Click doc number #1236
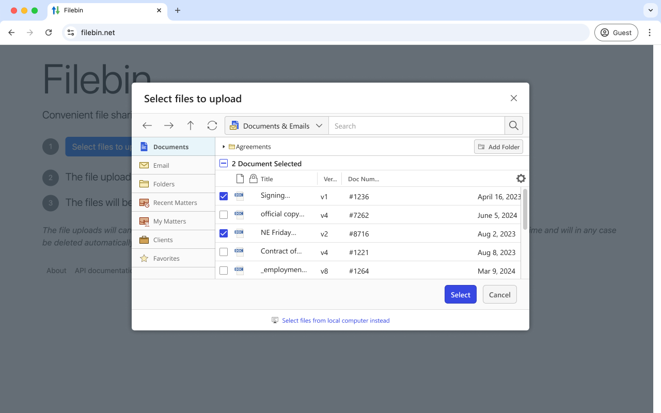661x413 pixels. tap(359, 197)
